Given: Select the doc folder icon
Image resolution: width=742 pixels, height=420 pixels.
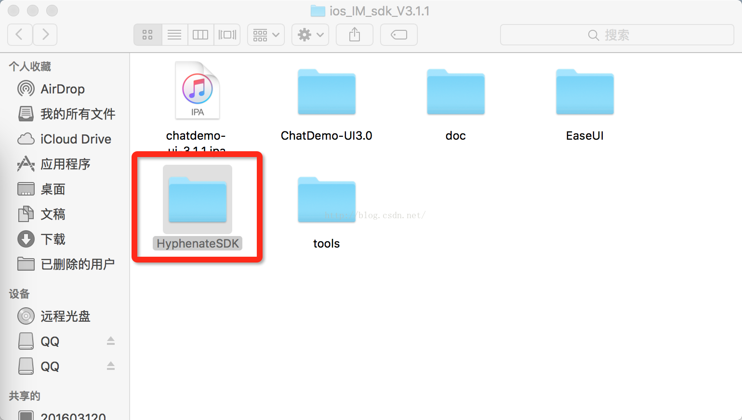Looking at the screenshot, I should (456, 92).
